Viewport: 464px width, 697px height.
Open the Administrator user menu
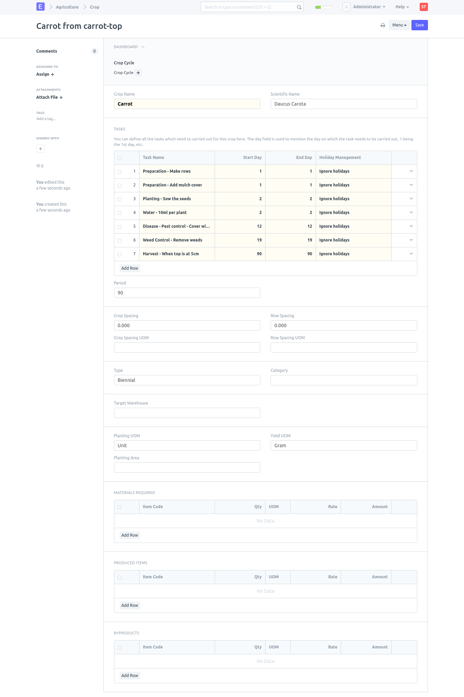[369, 7]
